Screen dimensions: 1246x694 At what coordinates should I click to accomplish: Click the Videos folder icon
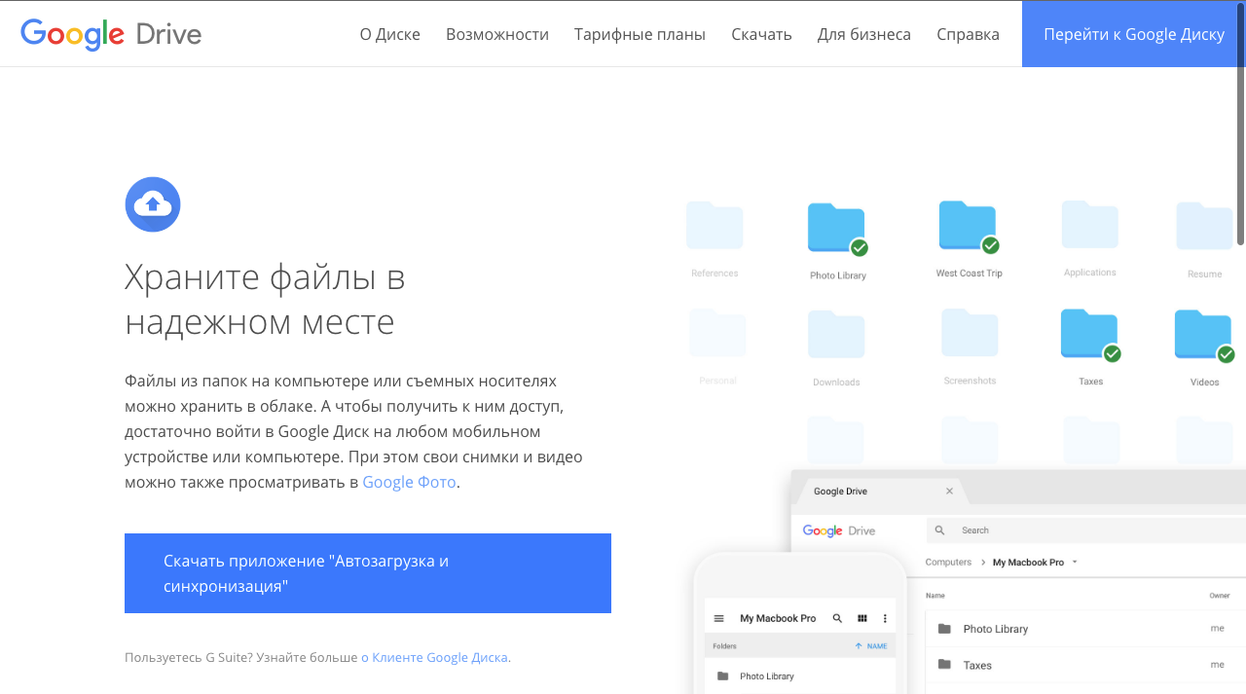(x=1203, y=335)
